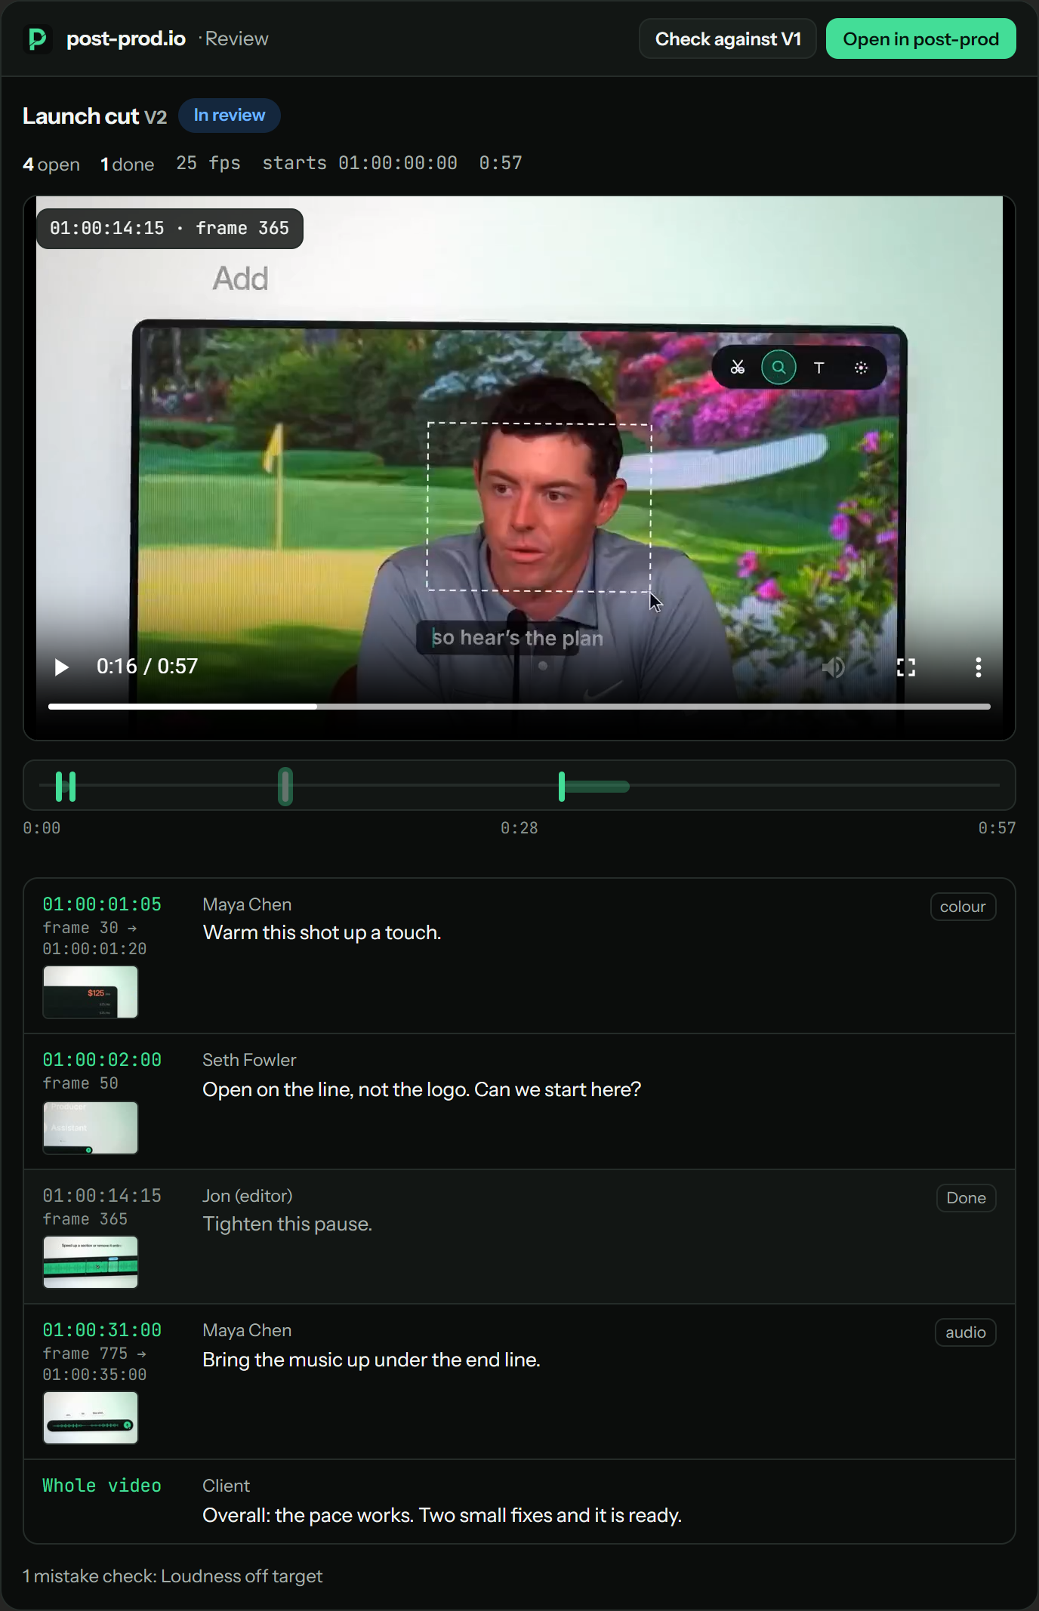Image resolution: width=1039 pixels, height=1611 pixels.
Task: Play the video
Action: coord(62,667)
